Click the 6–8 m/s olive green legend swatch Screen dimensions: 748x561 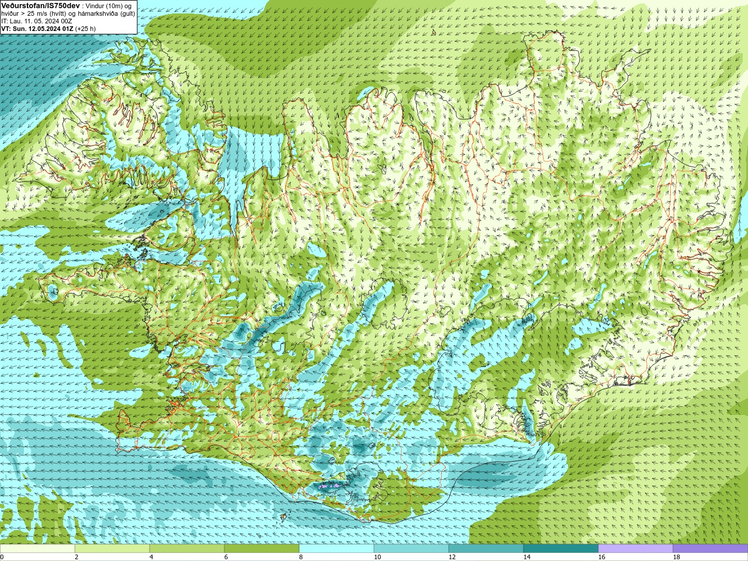(x=262, y=549)
